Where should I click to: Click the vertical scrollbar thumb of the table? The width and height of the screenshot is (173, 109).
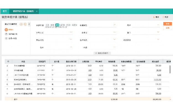click(170, 69)
